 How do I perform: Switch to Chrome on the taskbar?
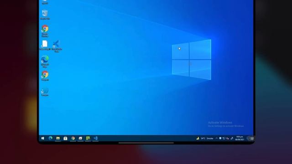[73, 138]
